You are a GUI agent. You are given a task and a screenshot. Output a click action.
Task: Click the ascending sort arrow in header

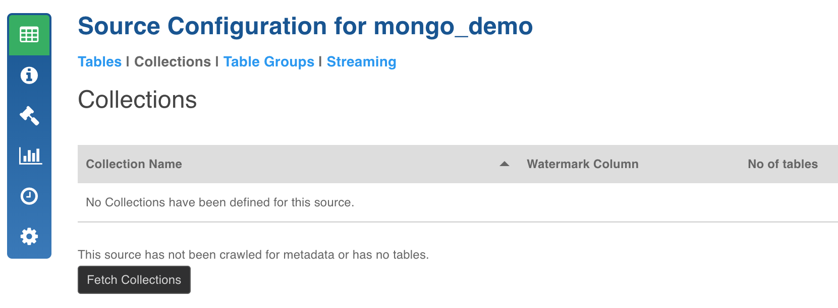504,164
